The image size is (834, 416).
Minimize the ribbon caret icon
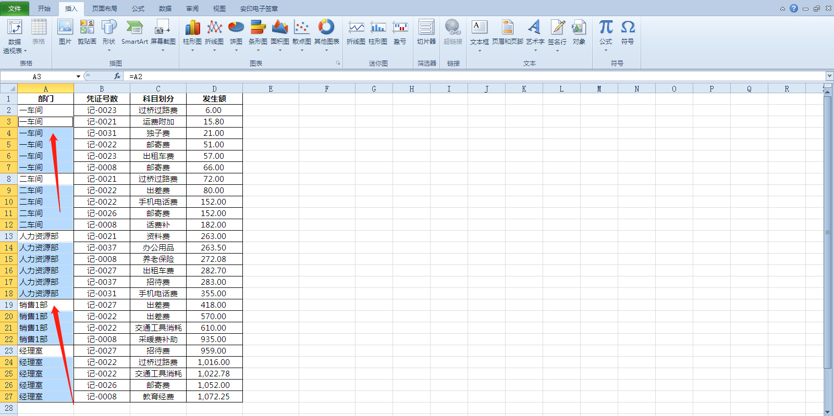782,8
